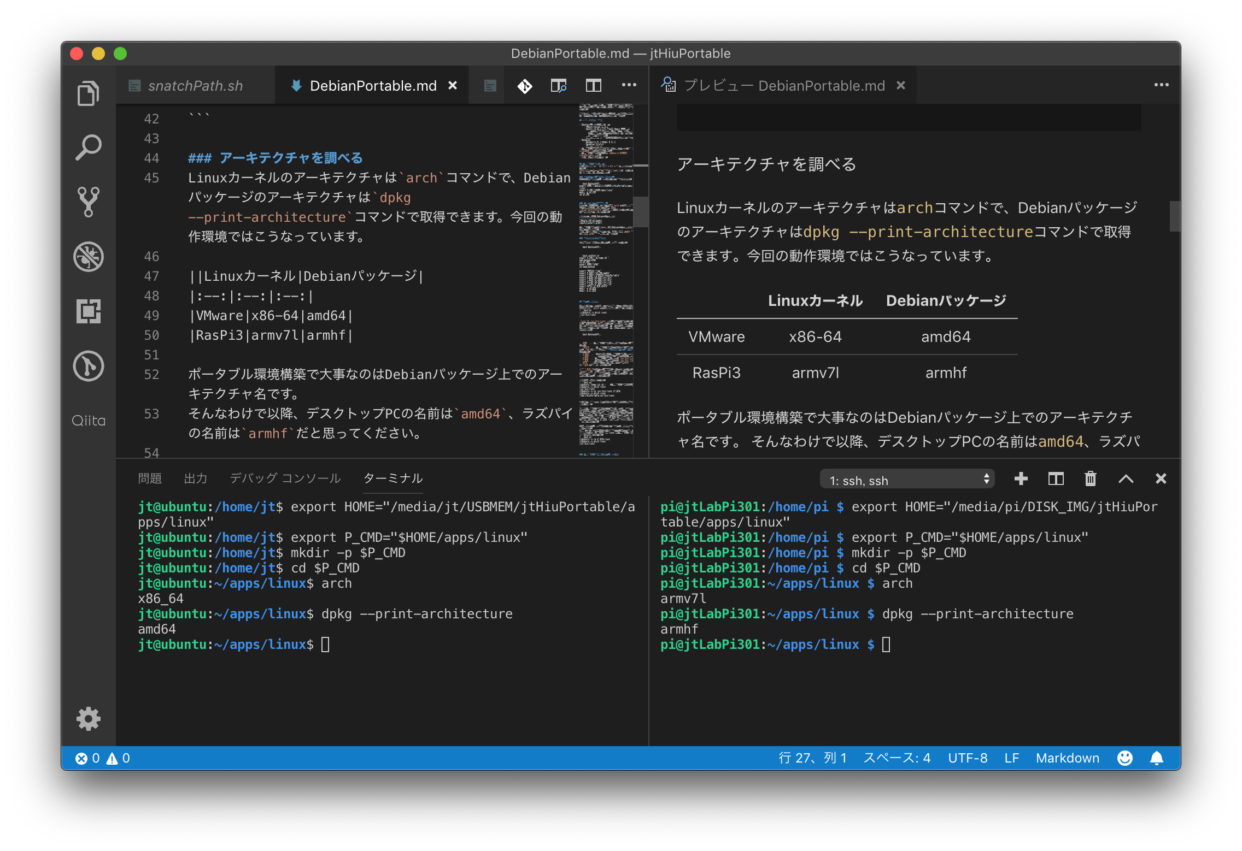The width and height of the screenshot is (1242, 851).
Task: Open the Search view
Action: pyautogui.click(x=89, y=146)
